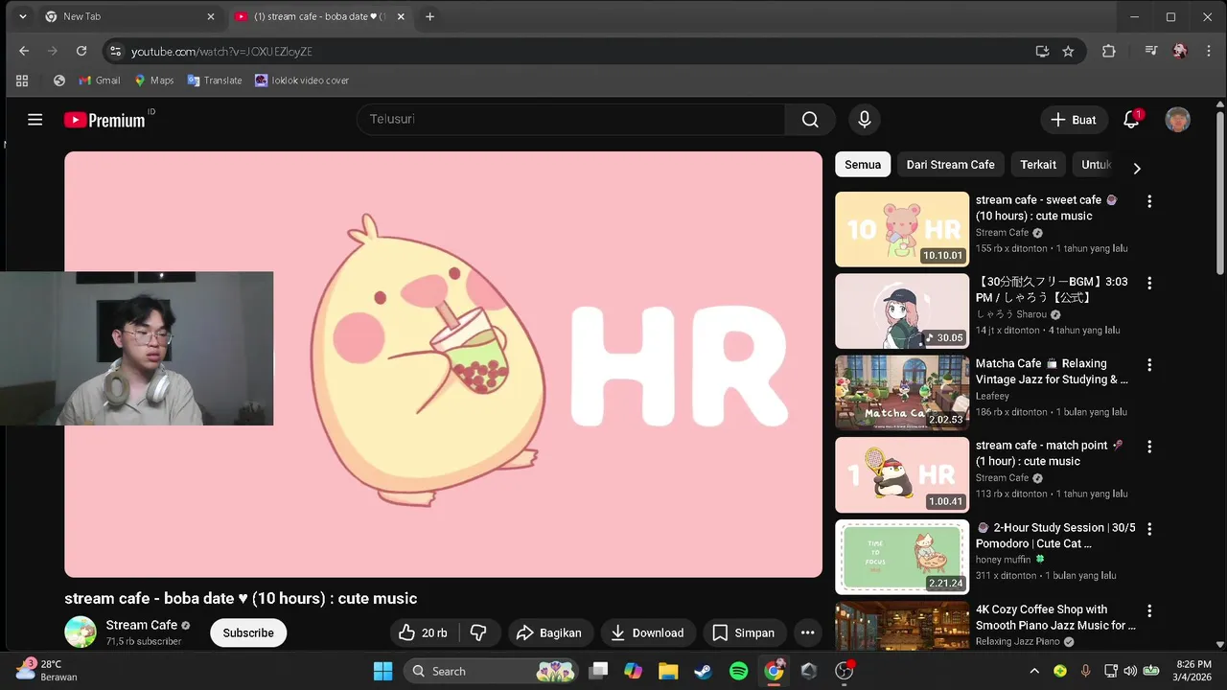The width and height of the screenshot is (1227, 690).
Task: Click the search magnifier button
Action: pyautogui.click(x=810, y=120)
